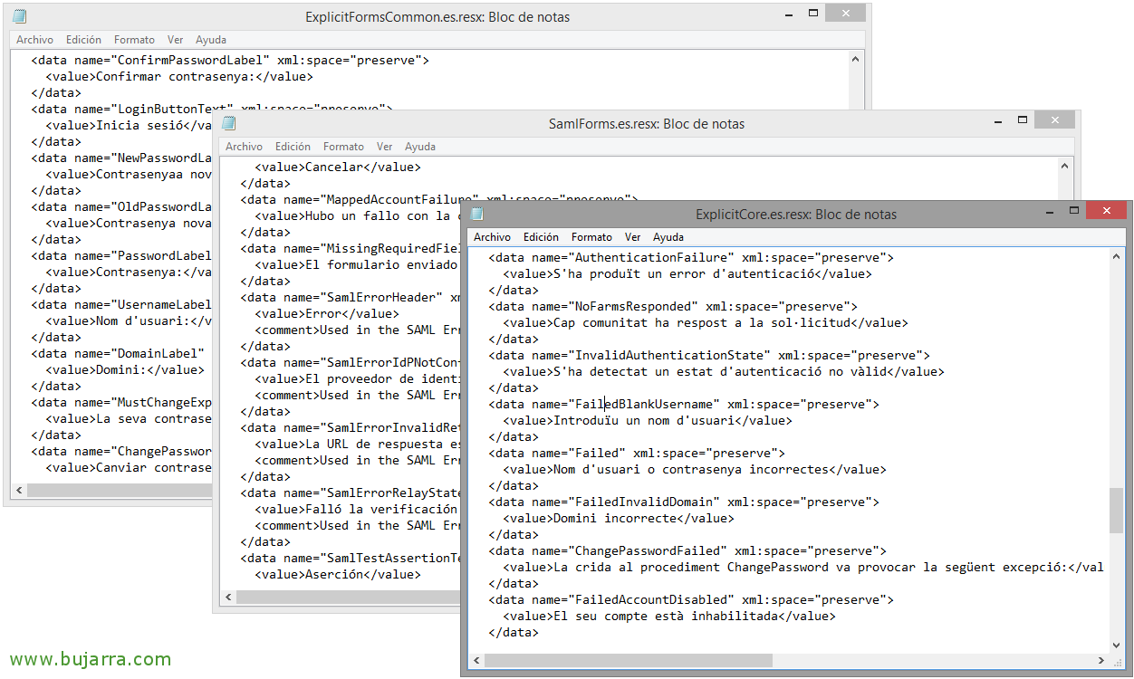Open Edición menu in SamlForms.es.resx window
The height and width of the screenshot is (679, 1134).
[293, 147]
